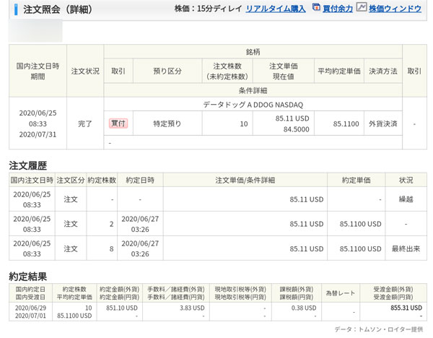Open the リアルタイム購入 link

click(x=274, y=9)
